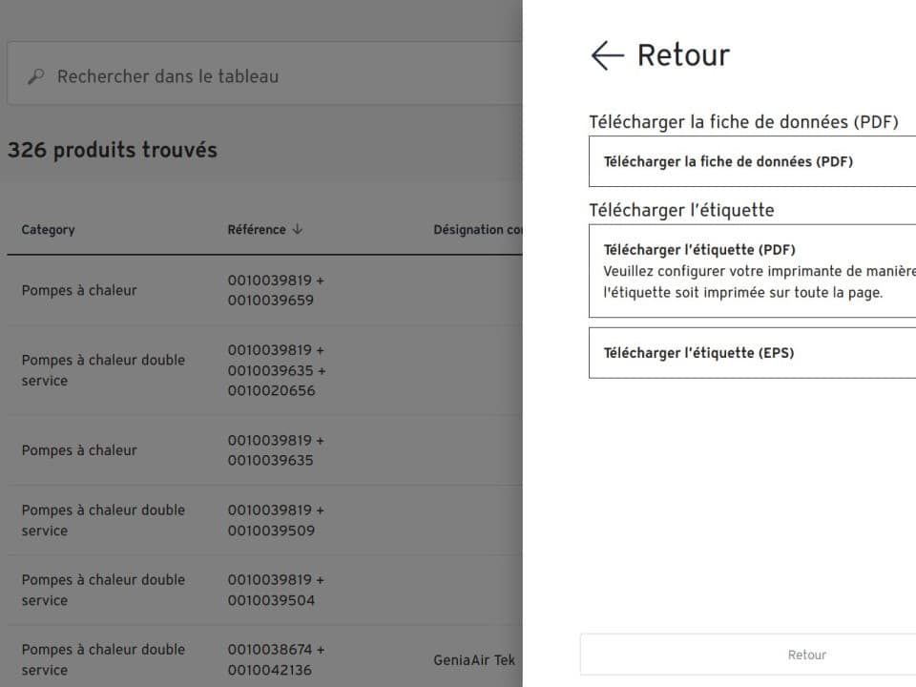Image resolution: width=916 pixels, height=687 pixels.
Task: Select the reference 0010039819 + 0010039635 two-line row
Action: (x=276, y=450)
